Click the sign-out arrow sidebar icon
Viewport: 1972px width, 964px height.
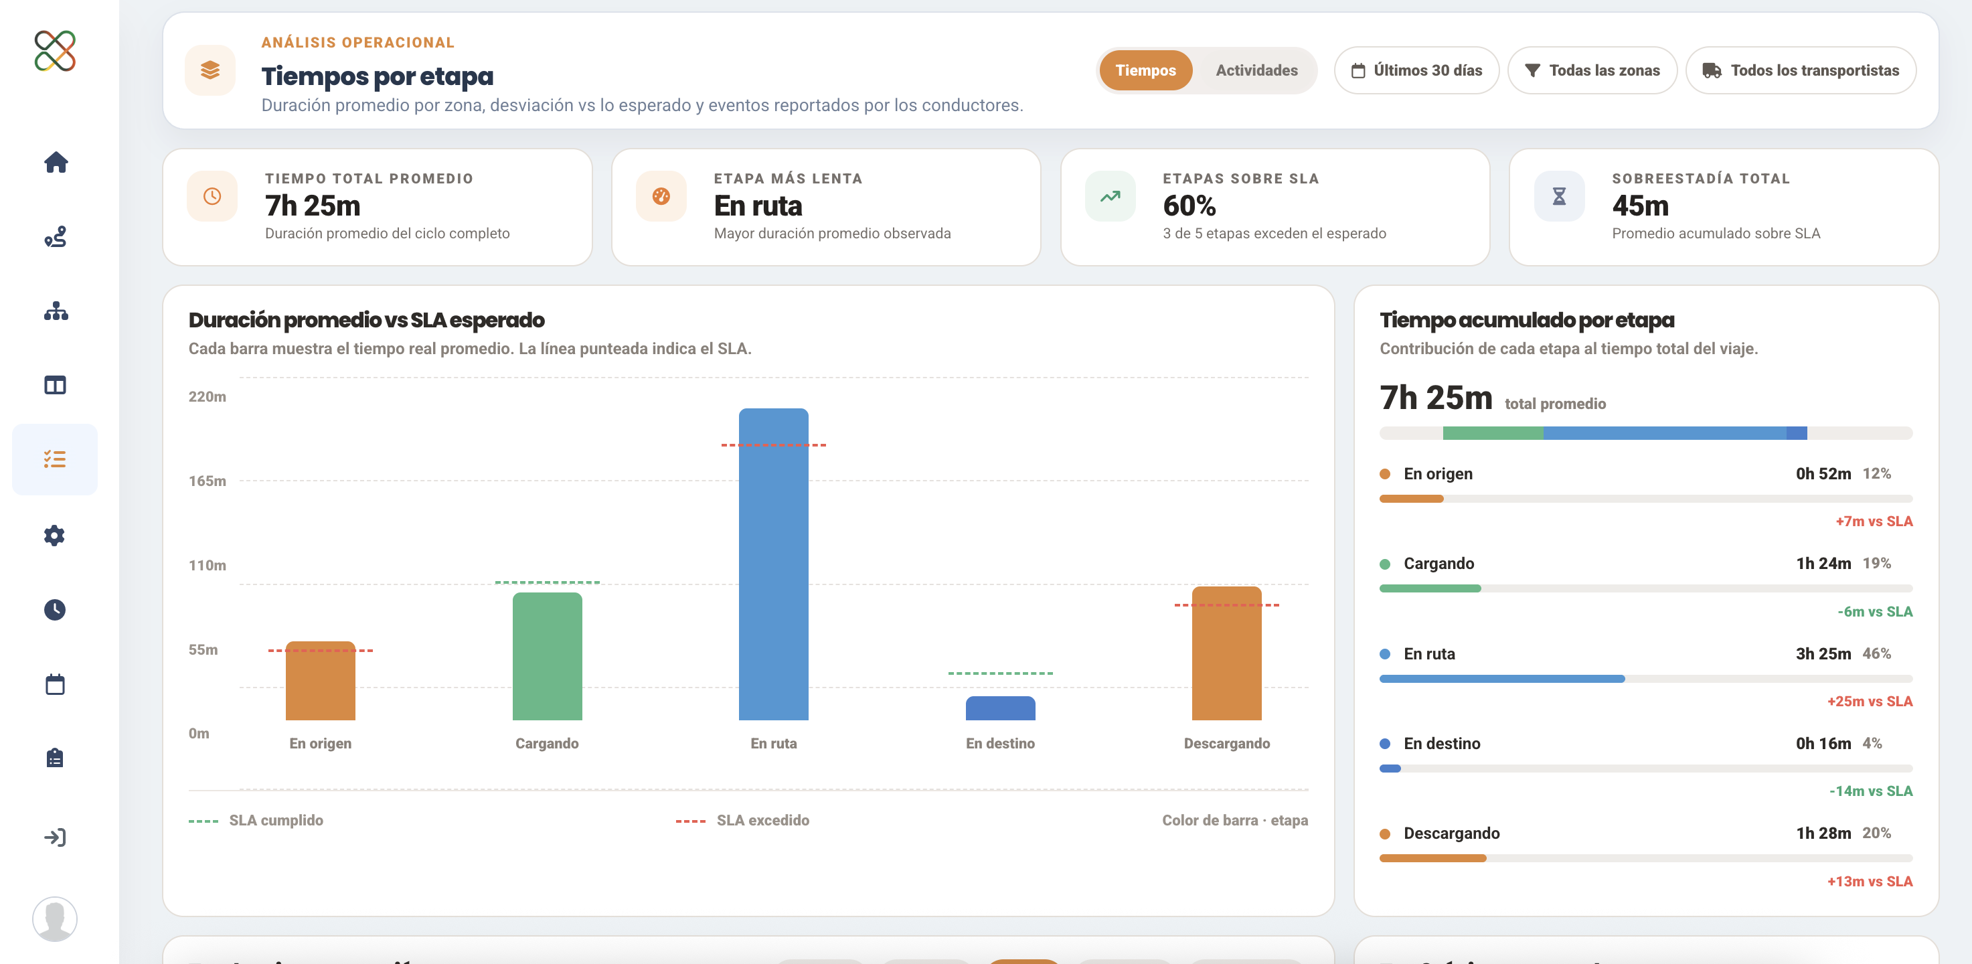tap(55, 837)
